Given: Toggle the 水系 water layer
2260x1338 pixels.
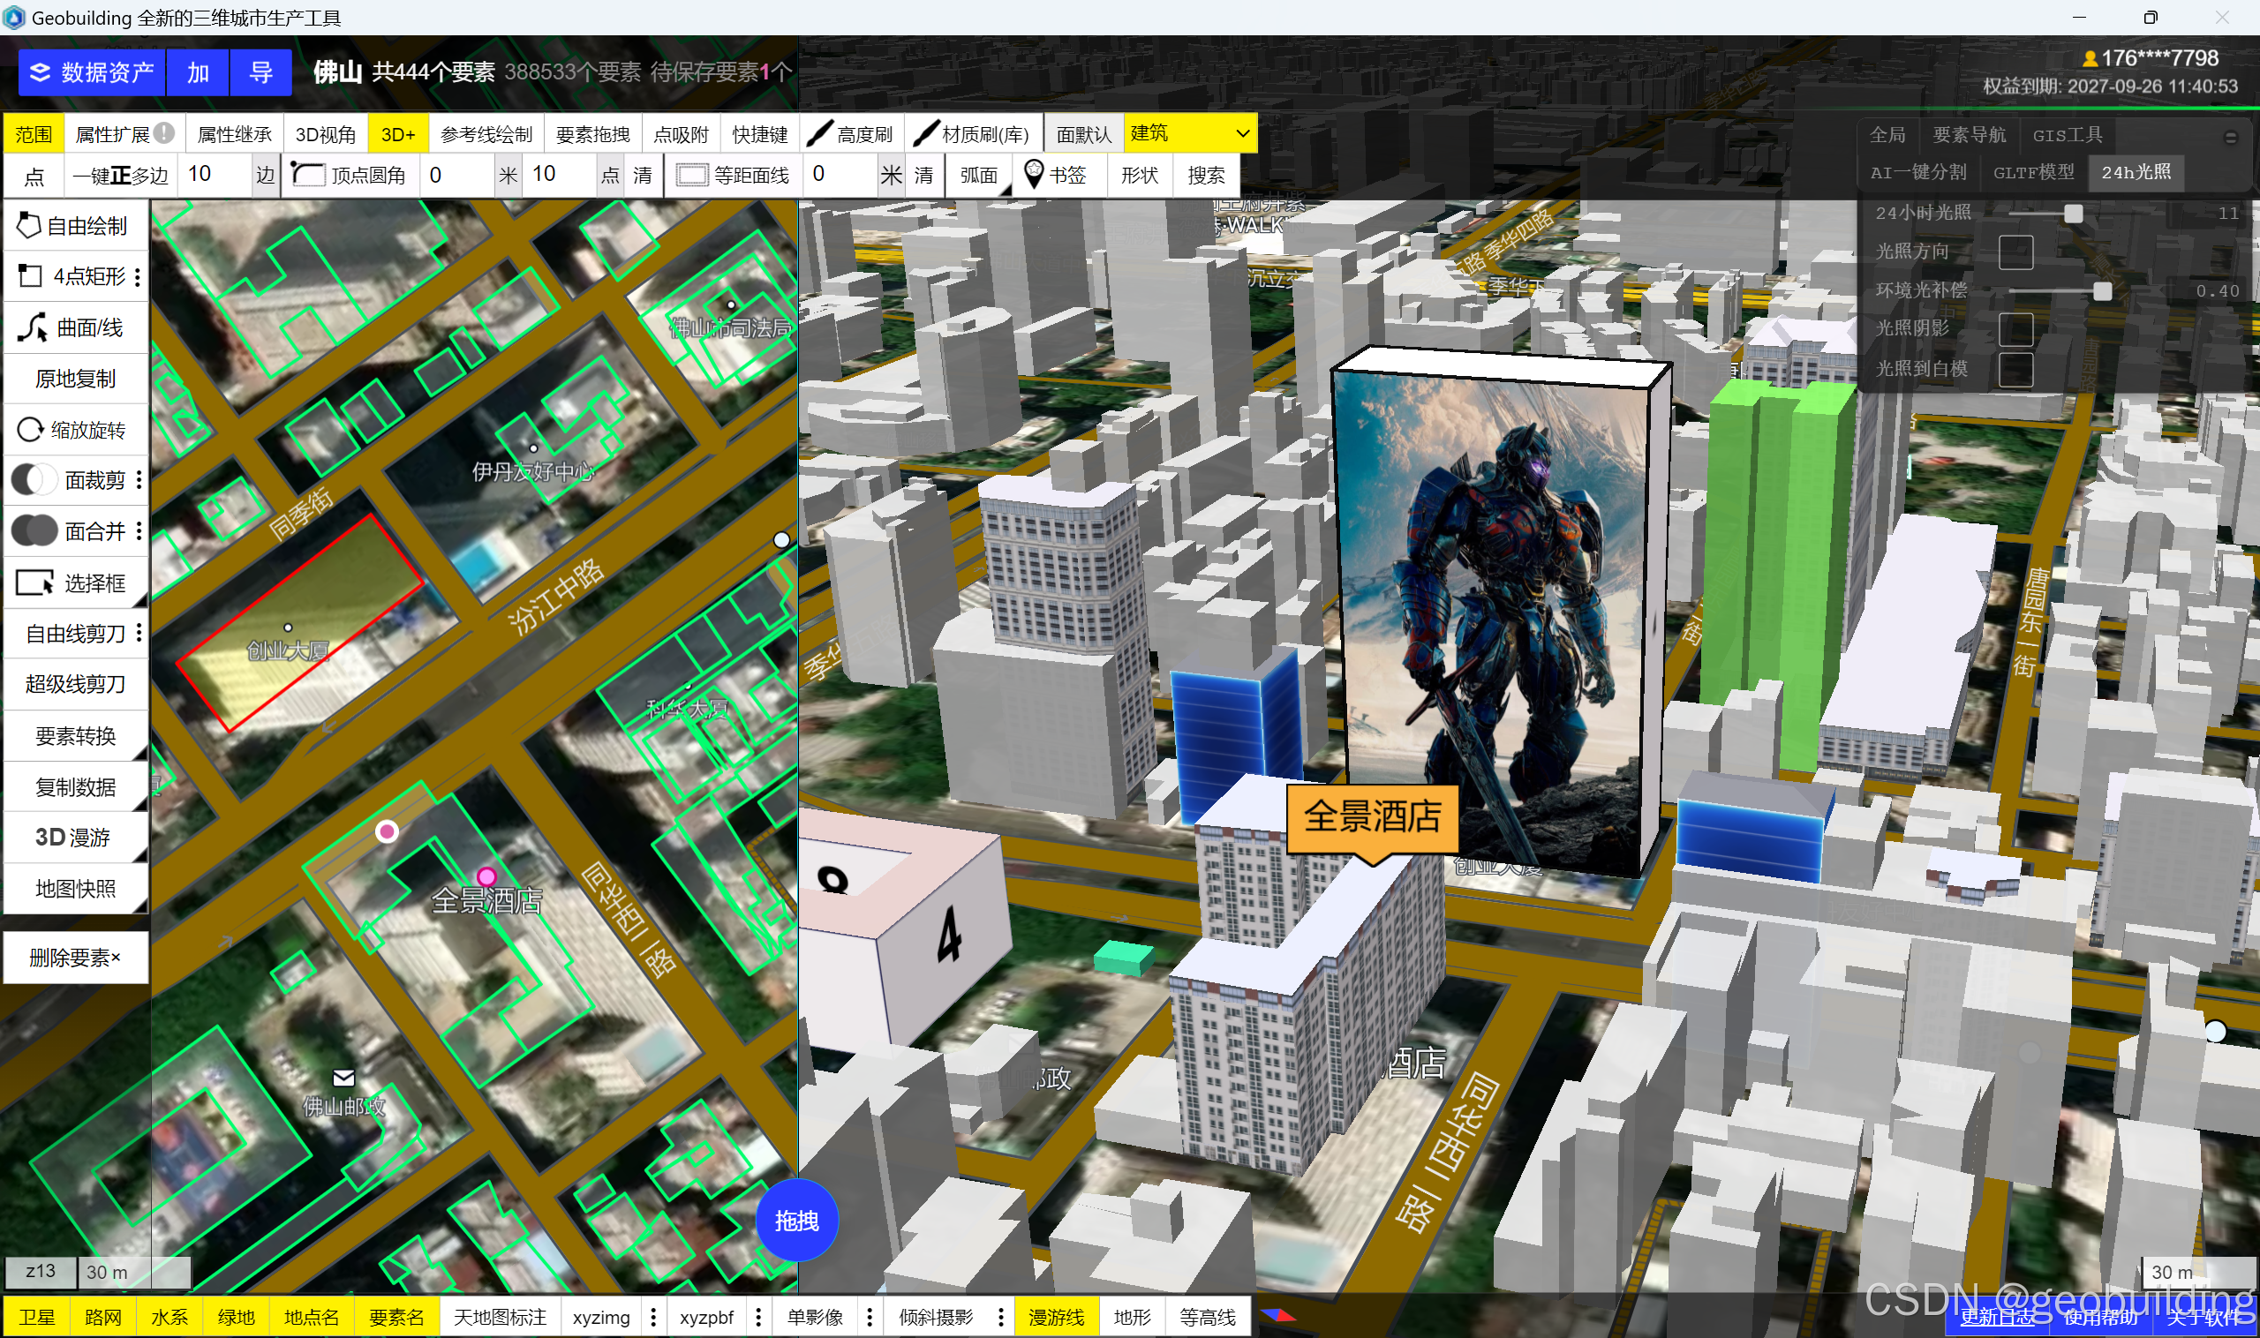Looking at the screenshot, I should pos(169,1316).
